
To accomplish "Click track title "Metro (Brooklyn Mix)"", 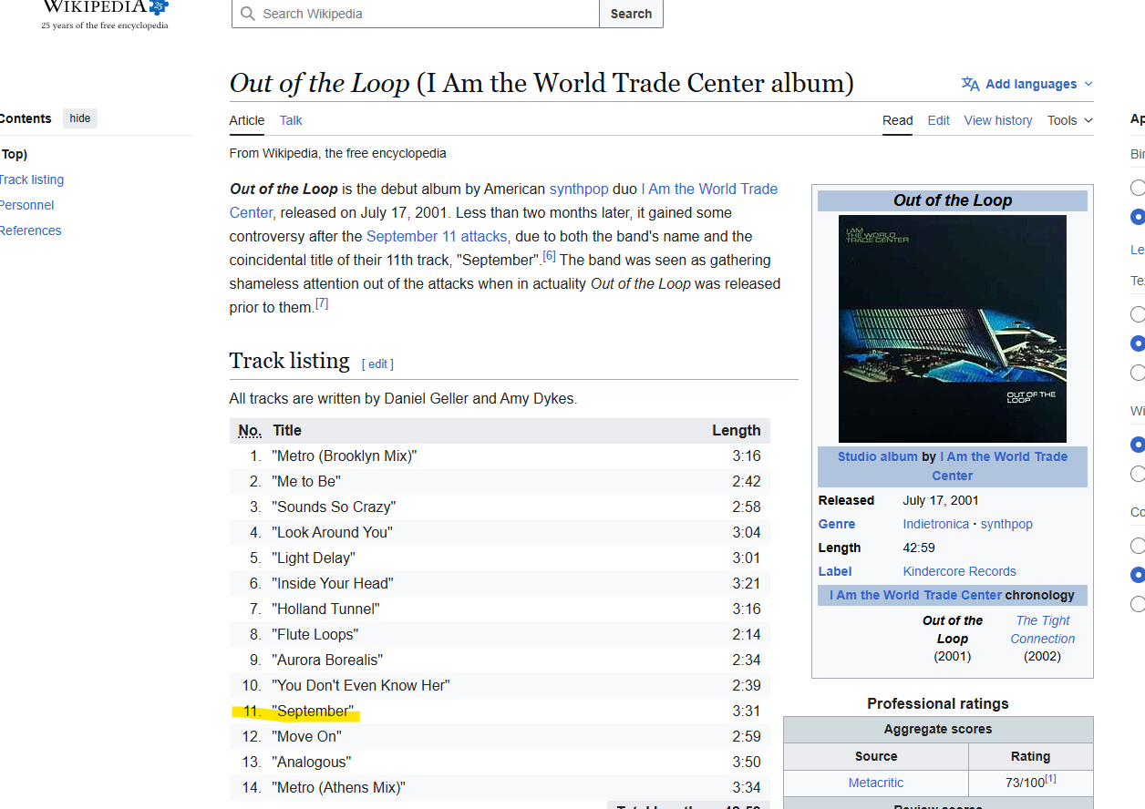I will [x=345, y=456].
